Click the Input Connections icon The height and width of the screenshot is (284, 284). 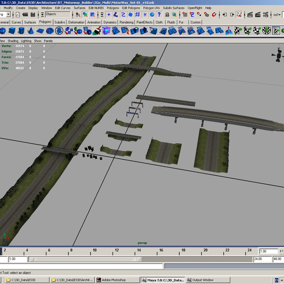click(x=225, y=14)
